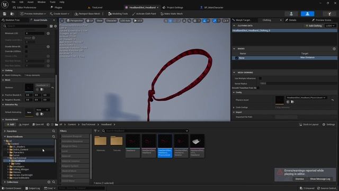This screenshot has height=191, width=339.
Task: Close the Asset Details panel tab
Action: (x=54, y=20)
